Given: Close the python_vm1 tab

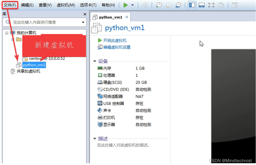Looking at the screenshot, I should tap(127, 17).
